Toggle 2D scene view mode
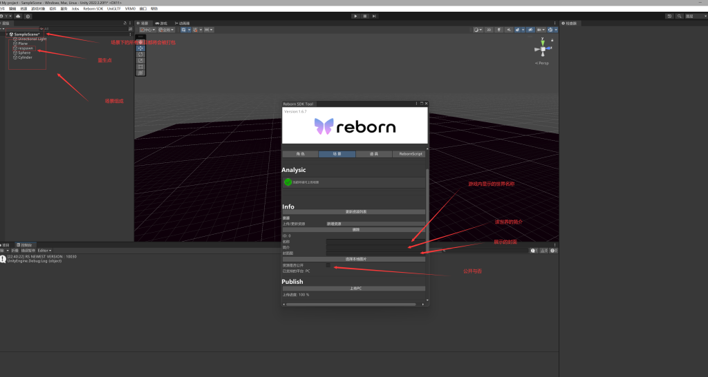The height and width of the screenshot is (377, 708). click(x=489, y=30)
